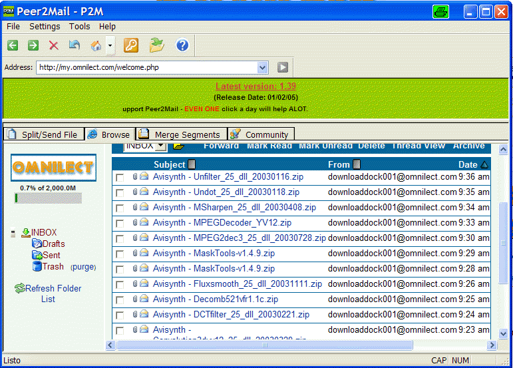Check the Fluxsmooth_25_dll_20031111.zip message checkbox
Viewport: 513px width, 368px height.
(x=120, y=285)
